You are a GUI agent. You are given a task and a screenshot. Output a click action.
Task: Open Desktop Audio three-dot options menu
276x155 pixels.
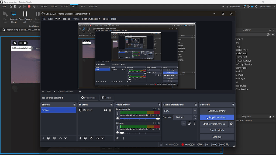[118, 114]
